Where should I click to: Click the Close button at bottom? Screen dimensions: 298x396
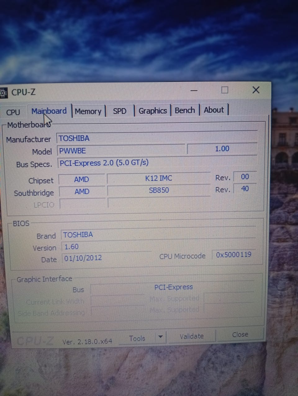pos(240,335)
